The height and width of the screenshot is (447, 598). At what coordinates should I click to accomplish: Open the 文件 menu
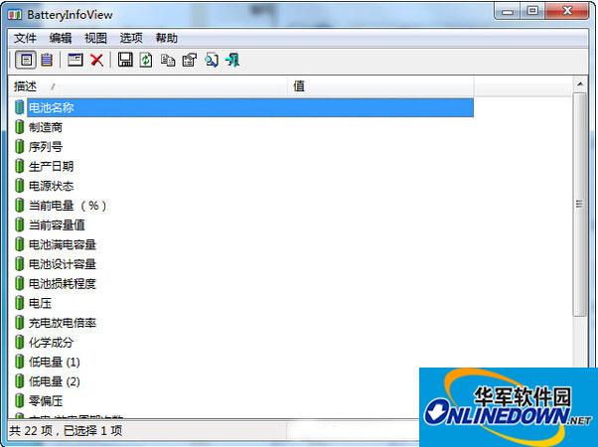[x=25, y=38]
